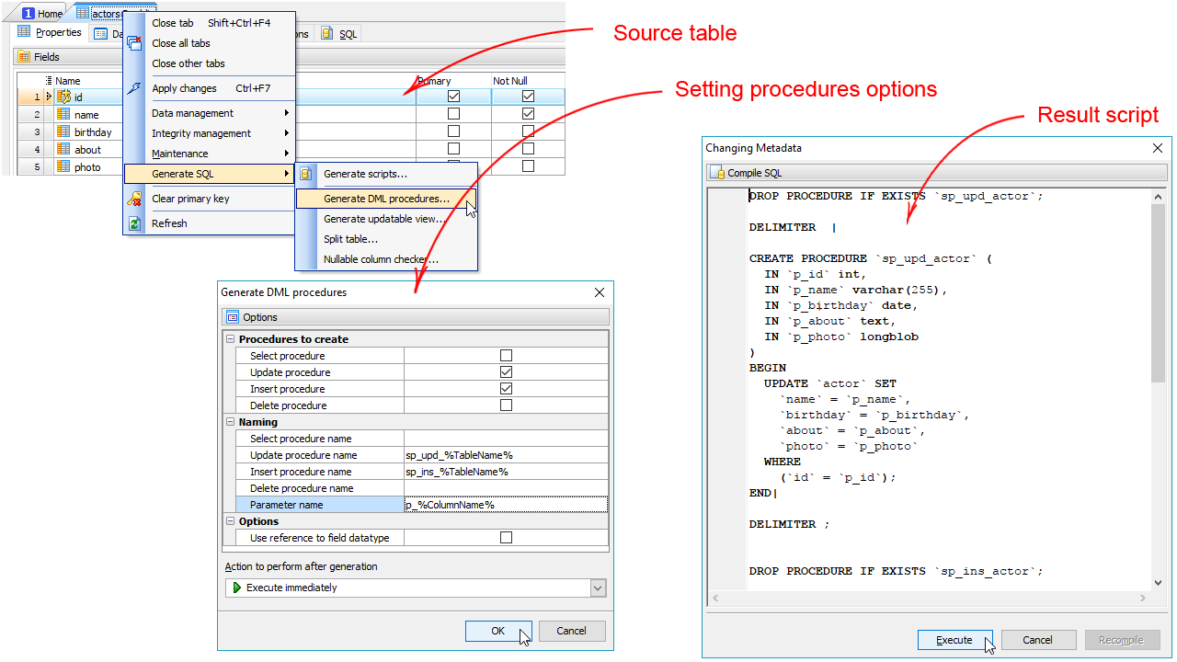
Task: Click the primary key icon of id field
Action: 63,97
